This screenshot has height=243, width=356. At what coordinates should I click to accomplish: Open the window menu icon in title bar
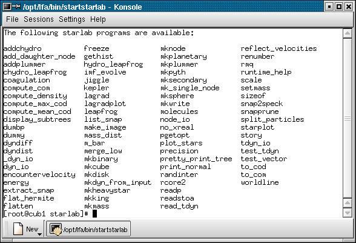click(x=7, y=7)
